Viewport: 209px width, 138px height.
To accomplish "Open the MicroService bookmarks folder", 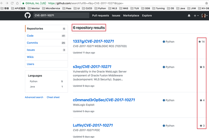I will [51, 8].
